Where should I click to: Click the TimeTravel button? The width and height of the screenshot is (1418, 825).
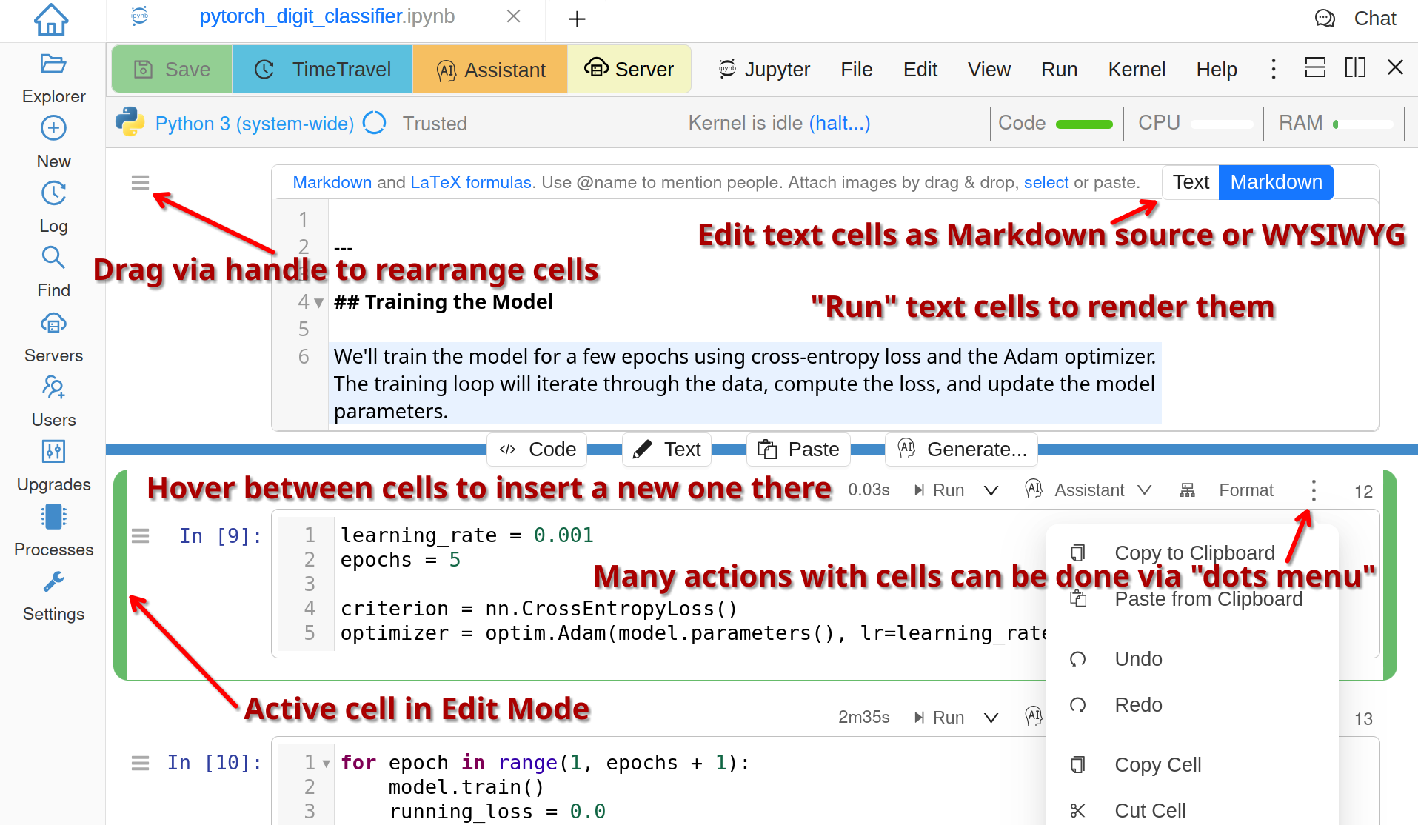[x=322, y=70]
